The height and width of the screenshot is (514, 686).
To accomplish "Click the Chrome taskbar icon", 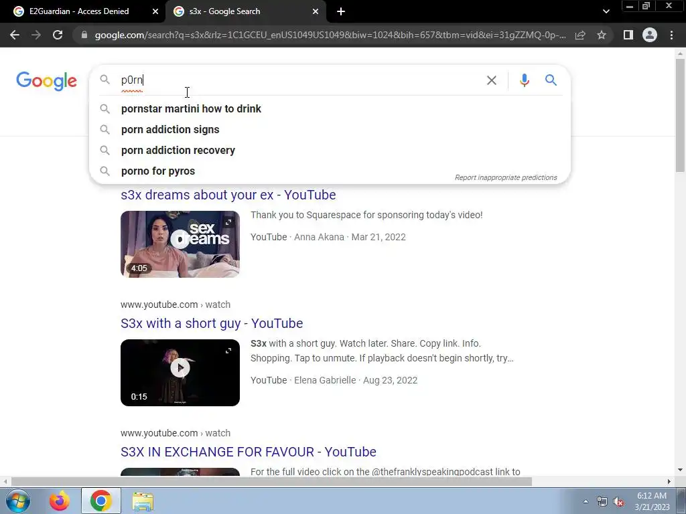I will 101,501.
